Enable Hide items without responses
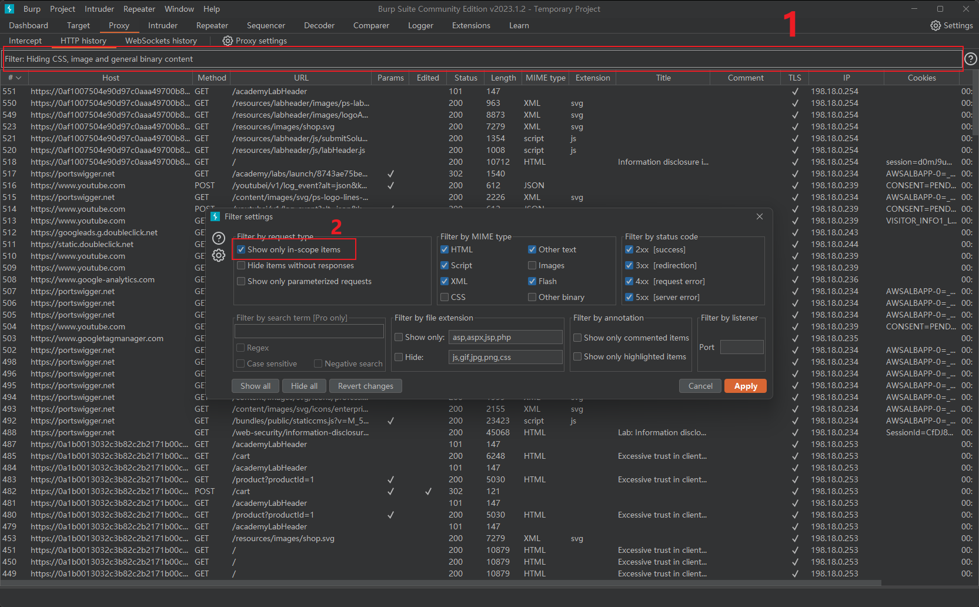Image resolution: width=979 pixels, height=607 pixels. tap(241, 265)
